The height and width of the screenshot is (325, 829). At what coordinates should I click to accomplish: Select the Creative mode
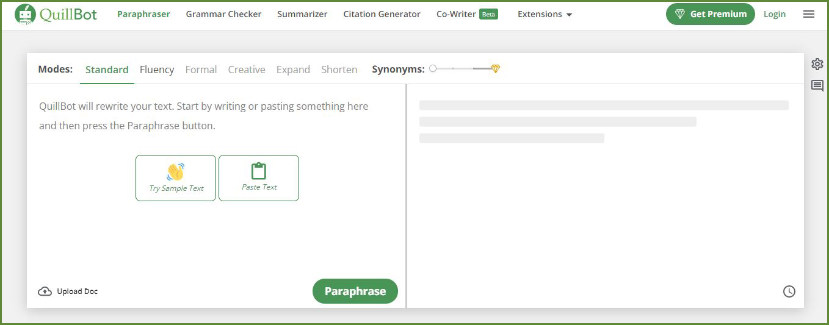point(247,70)
